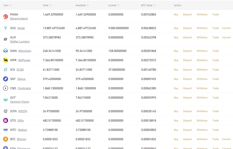Open the Genesis Vision info link
Image resolution: width=233 pixels, height=149 pixels.
(x=20, y=102)
